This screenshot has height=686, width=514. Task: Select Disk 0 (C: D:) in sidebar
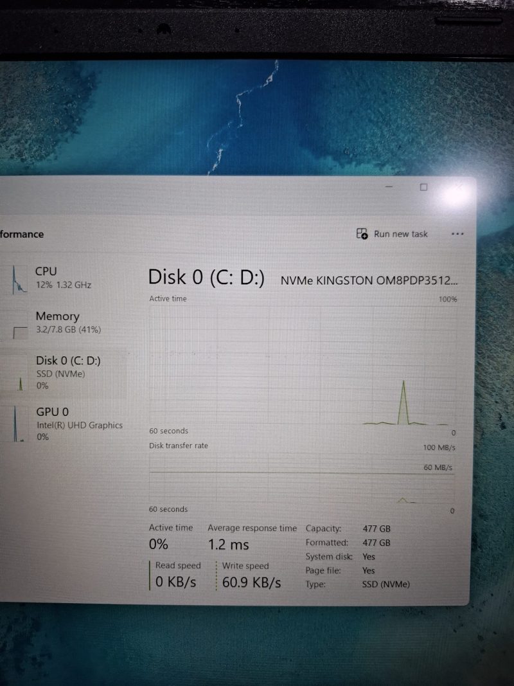pyautogui.click(x=64, y=373)
